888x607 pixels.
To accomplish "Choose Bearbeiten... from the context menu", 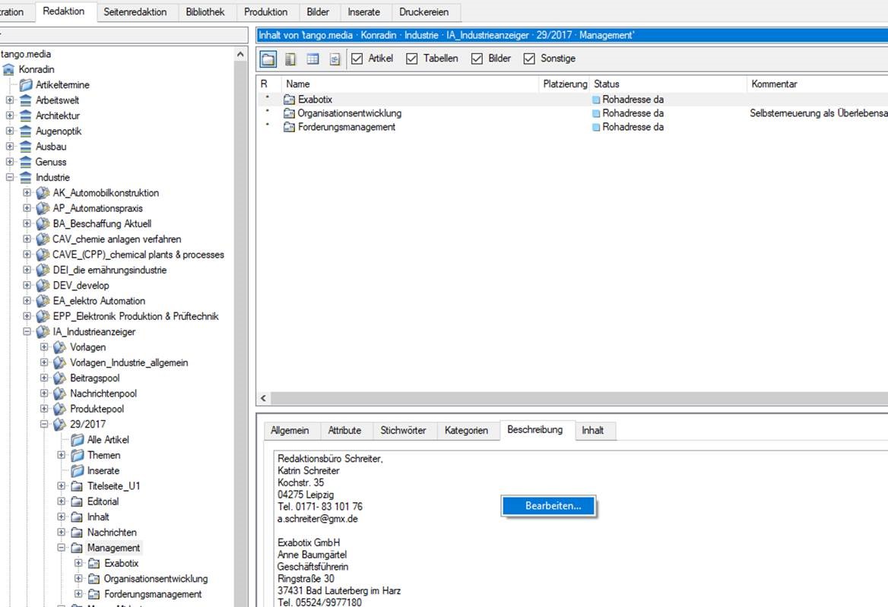I will pos(553,506).
